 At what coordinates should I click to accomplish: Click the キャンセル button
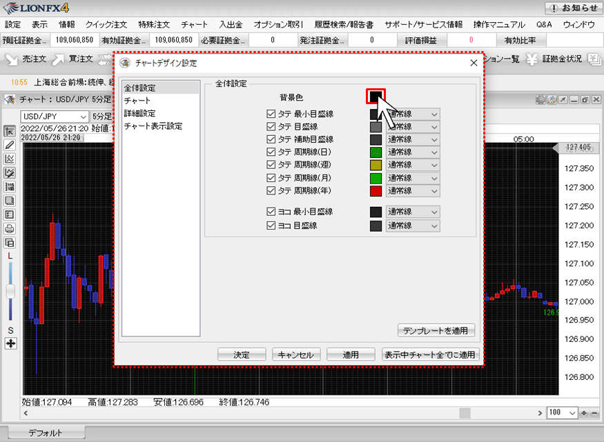[296, 354]
